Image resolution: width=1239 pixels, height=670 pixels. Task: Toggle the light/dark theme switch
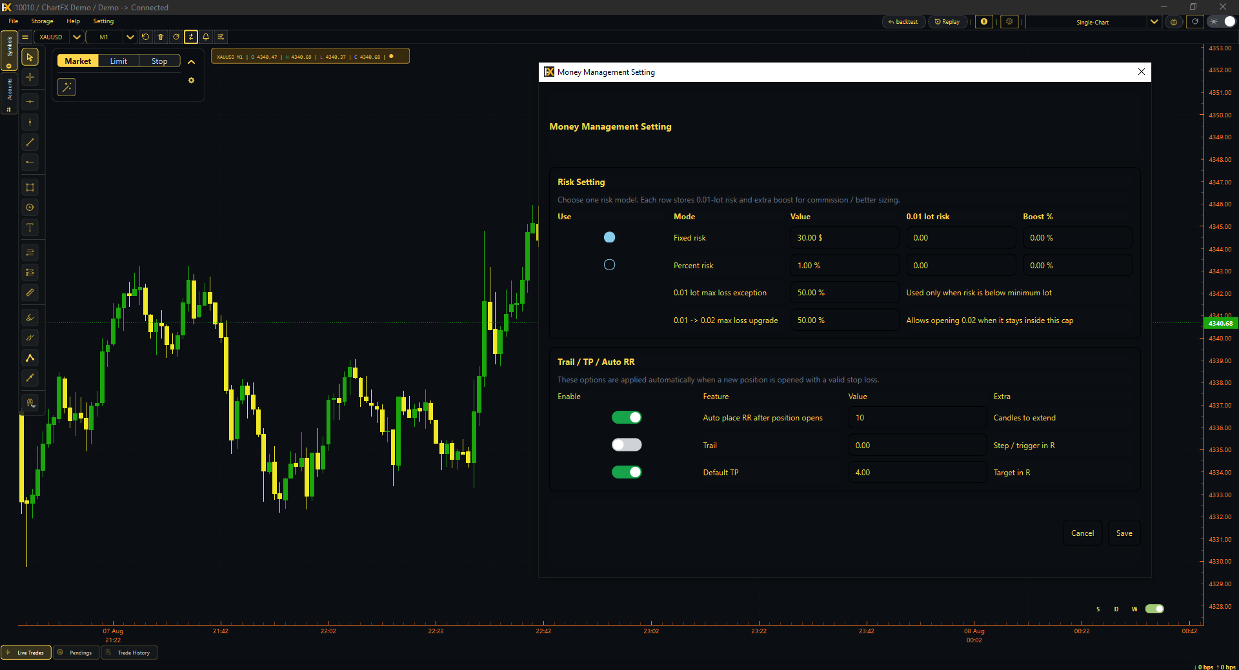[1222, 22]
